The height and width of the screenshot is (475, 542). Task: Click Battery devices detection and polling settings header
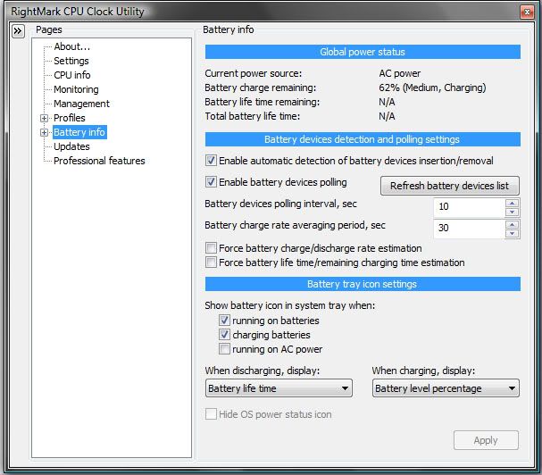point(363,139)
